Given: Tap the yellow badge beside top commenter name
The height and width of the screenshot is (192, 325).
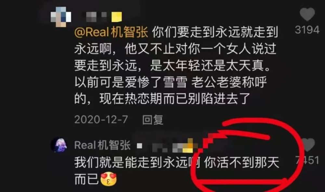Looking at the screenshot, I should [117, 17].
